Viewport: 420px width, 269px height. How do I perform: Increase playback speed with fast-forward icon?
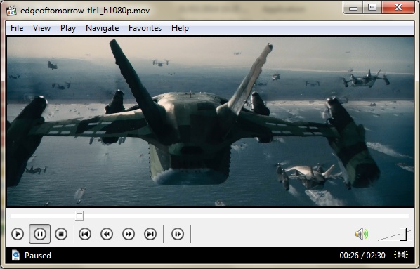(129, 234)
